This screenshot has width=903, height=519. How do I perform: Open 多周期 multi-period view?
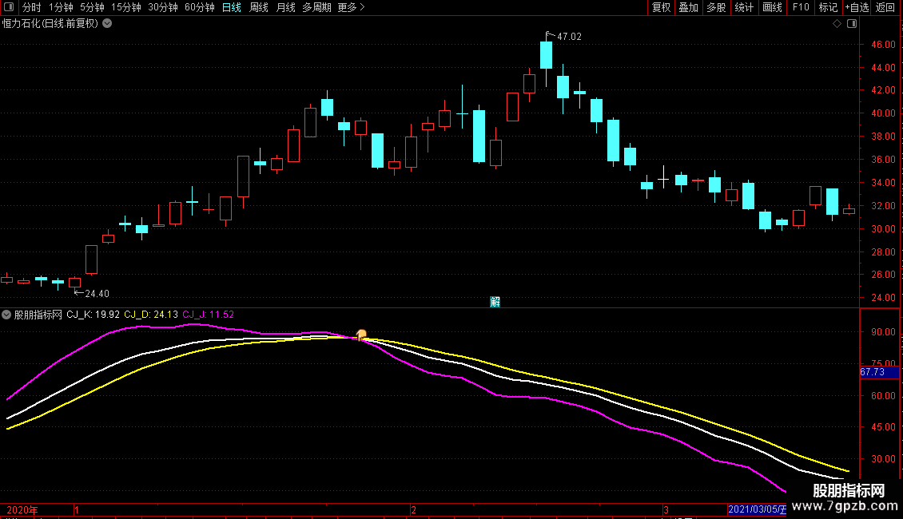316,7
